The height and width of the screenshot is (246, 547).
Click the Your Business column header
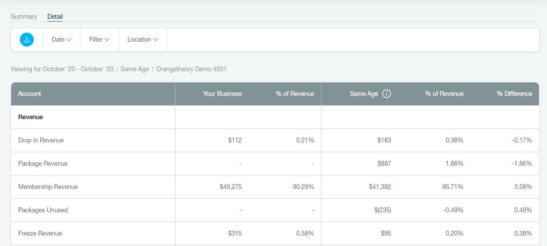coord(222,94)
